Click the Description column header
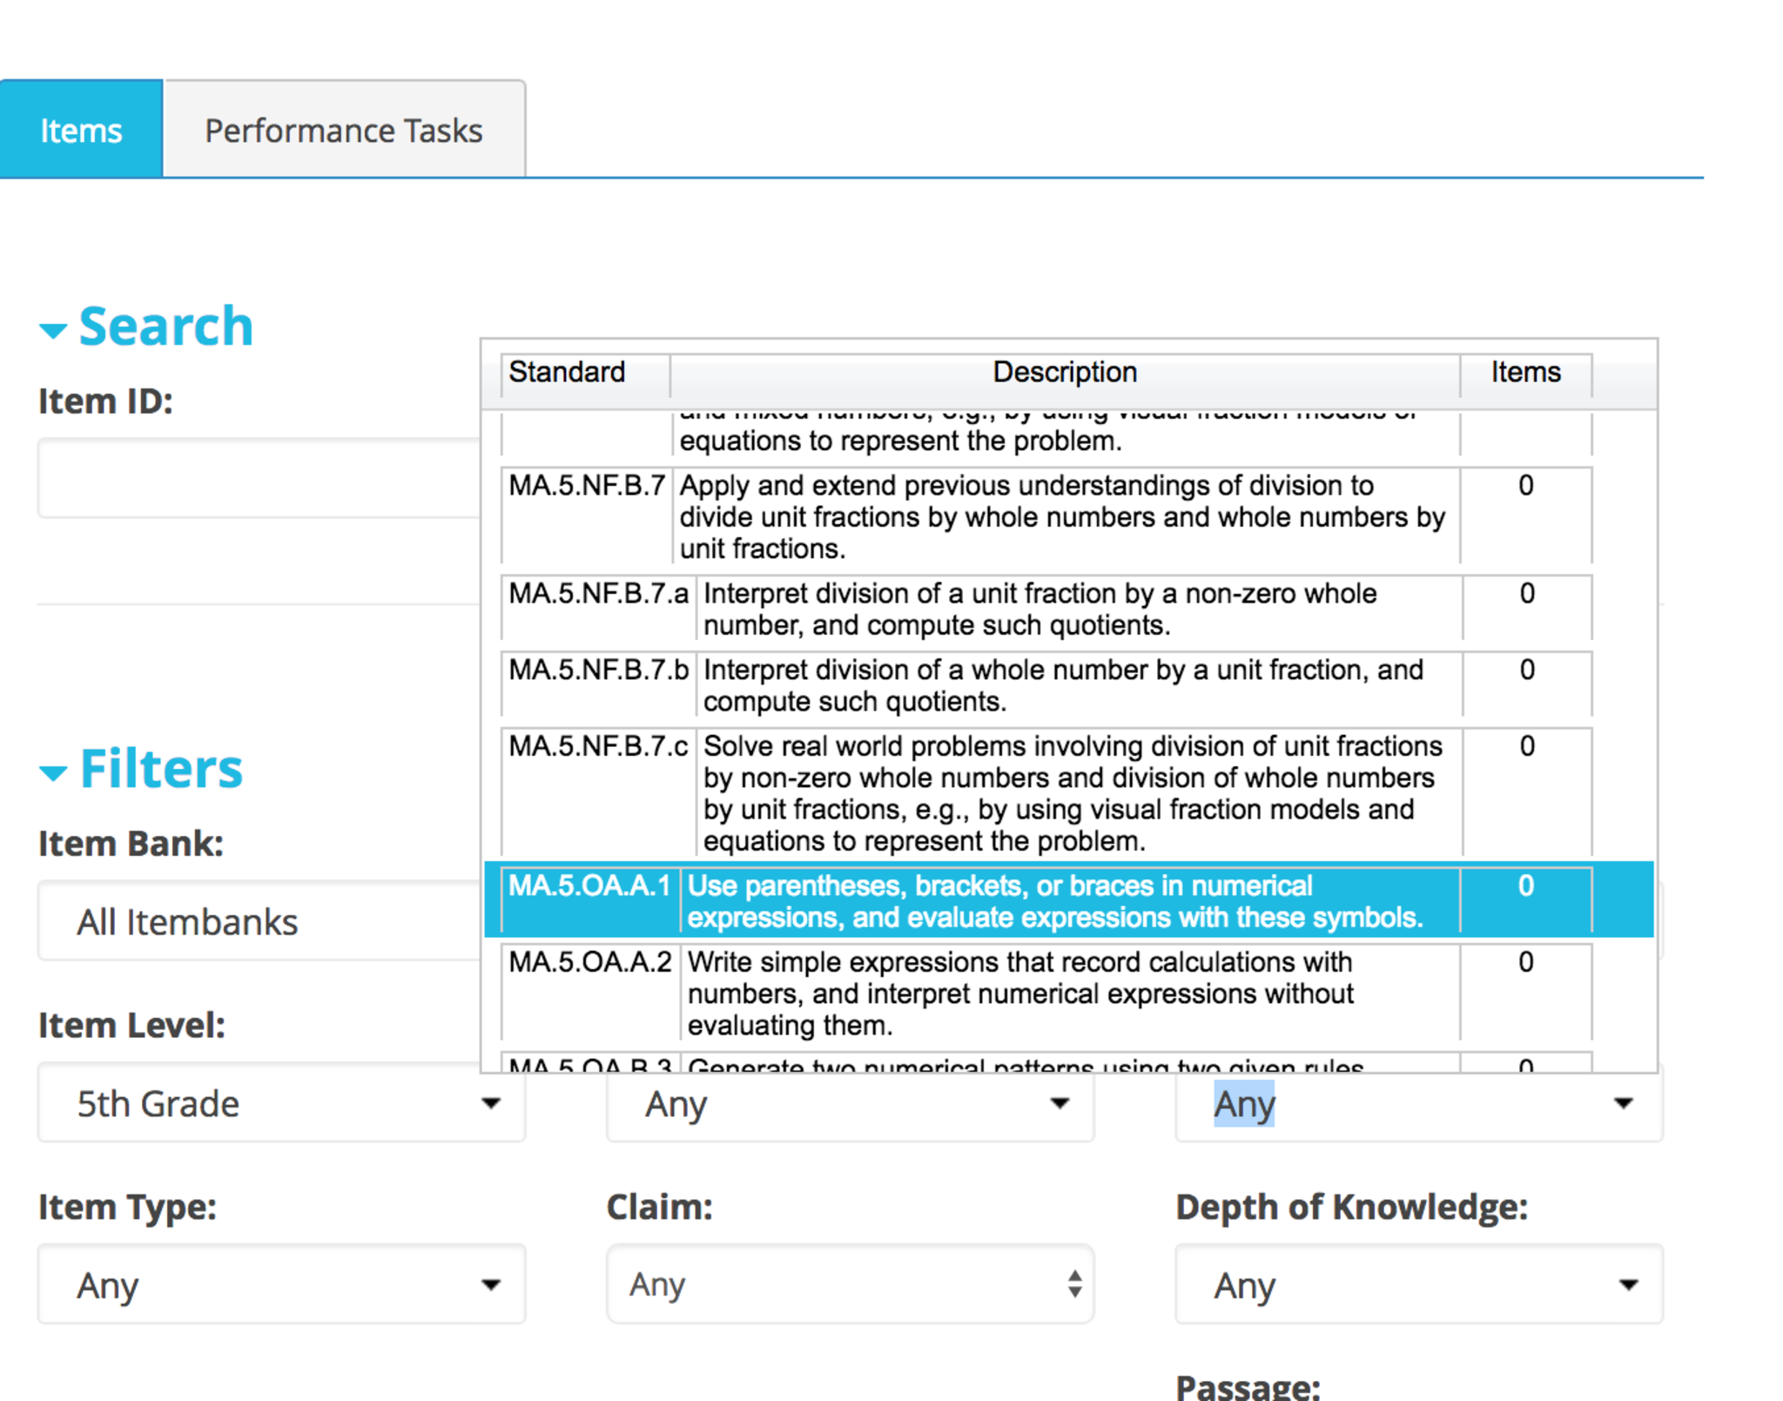The image size is (1783, 1401). coord(1065,373)
